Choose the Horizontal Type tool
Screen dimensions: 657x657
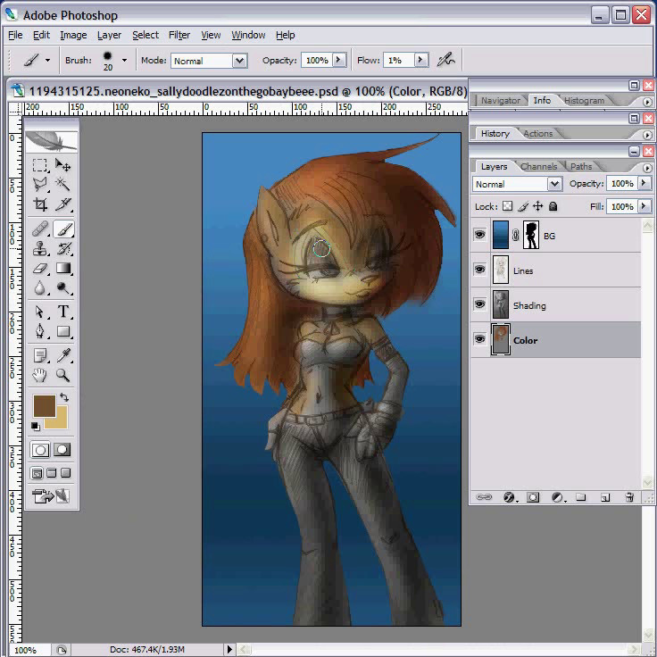click(63, 312)
